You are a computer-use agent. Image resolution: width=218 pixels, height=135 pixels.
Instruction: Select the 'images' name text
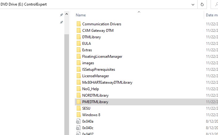coord(88,63)
